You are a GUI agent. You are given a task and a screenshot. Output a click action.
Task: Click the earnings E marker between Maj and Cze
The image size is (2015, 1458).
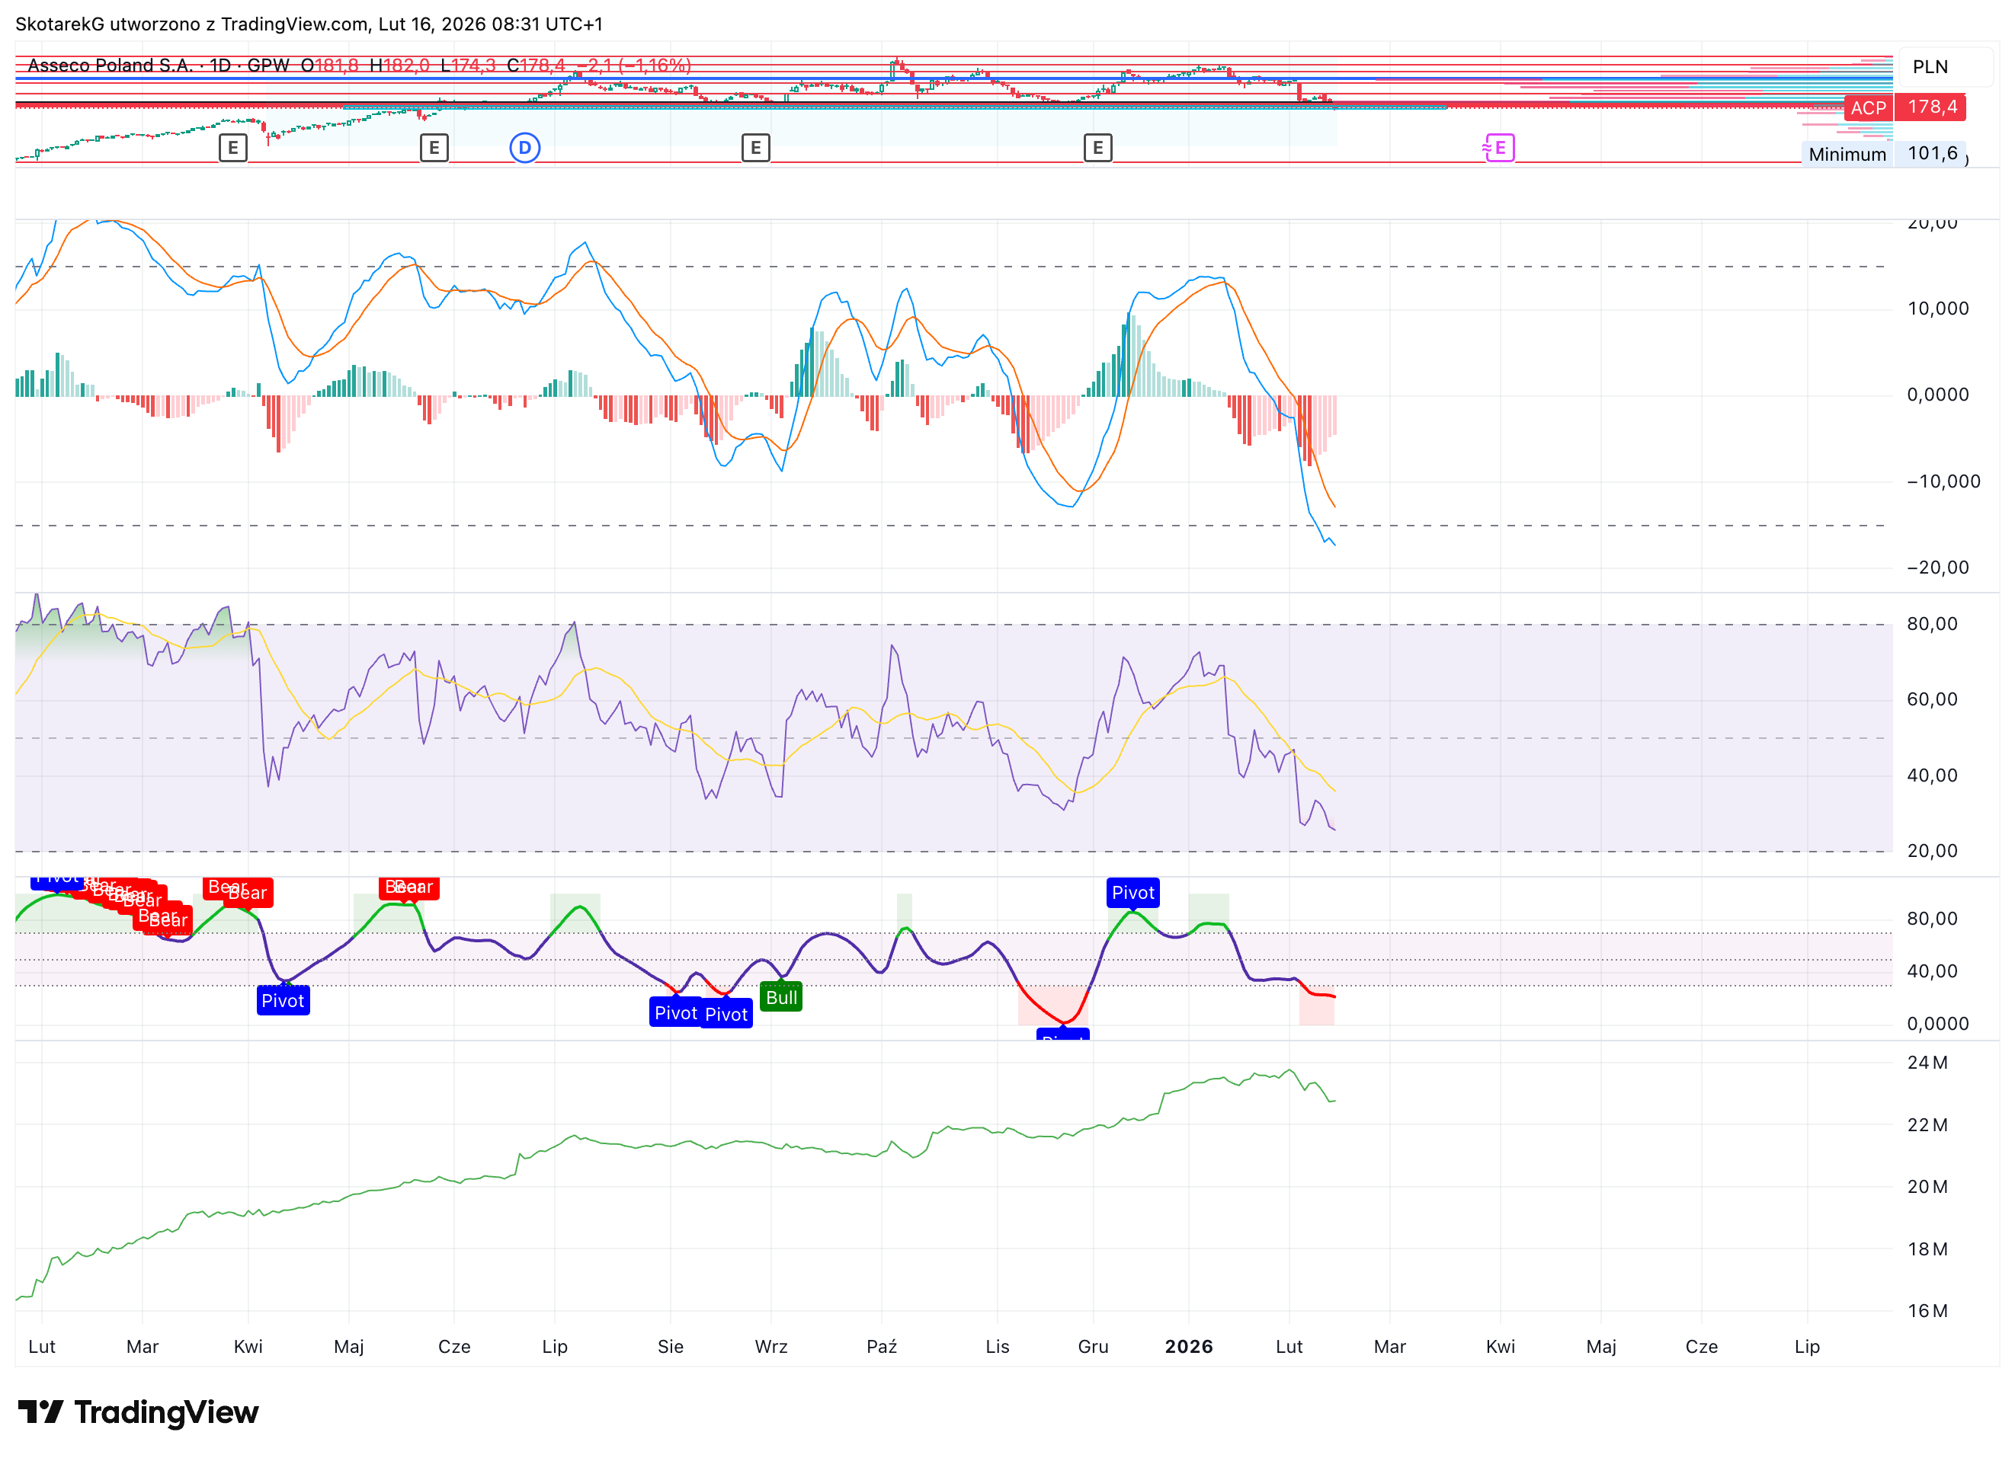coord(434,147)
